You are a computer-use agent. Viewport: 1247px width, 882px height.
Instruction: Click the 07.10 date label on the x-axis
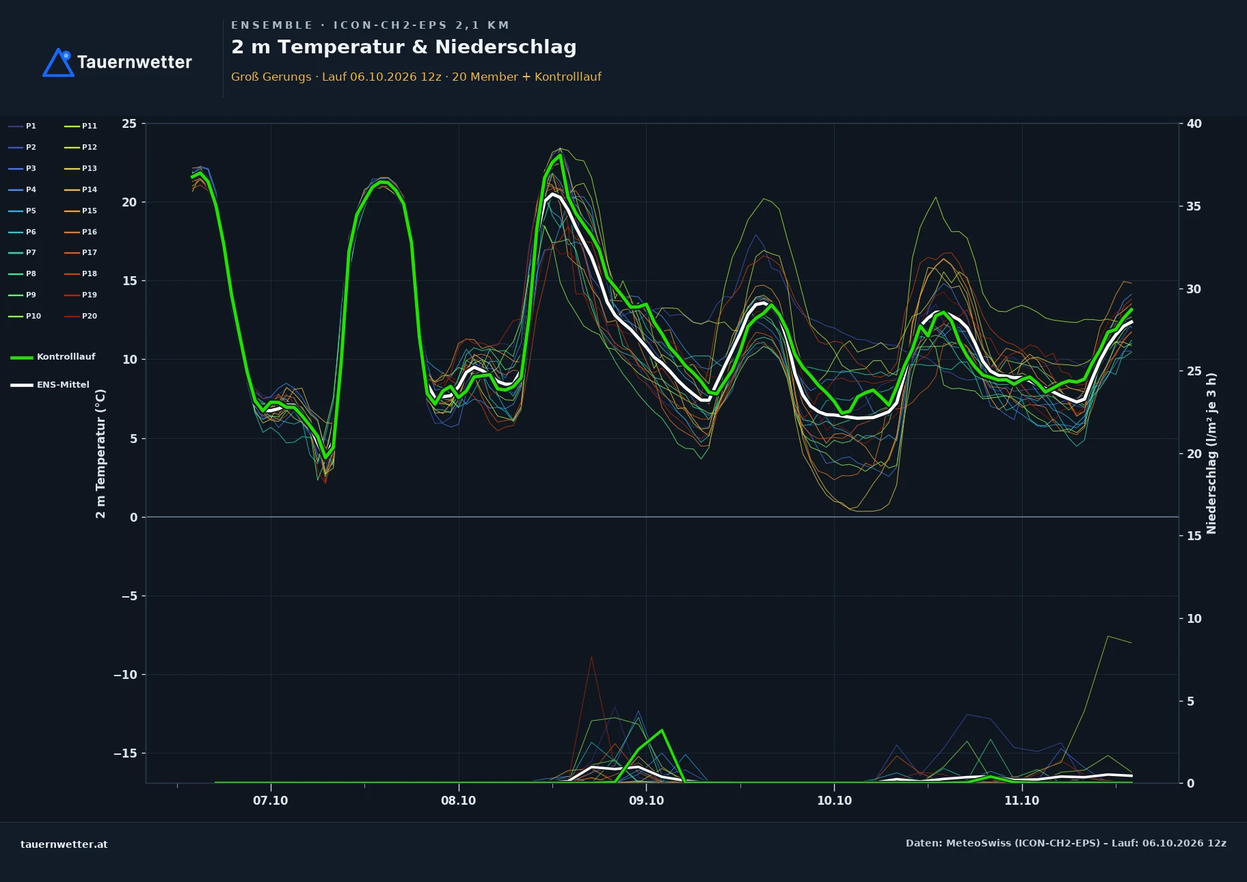click(x=271, y=801)
